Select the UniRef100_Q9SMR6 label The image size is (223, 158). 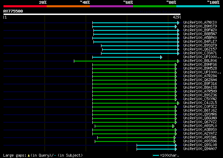point(200,114)
